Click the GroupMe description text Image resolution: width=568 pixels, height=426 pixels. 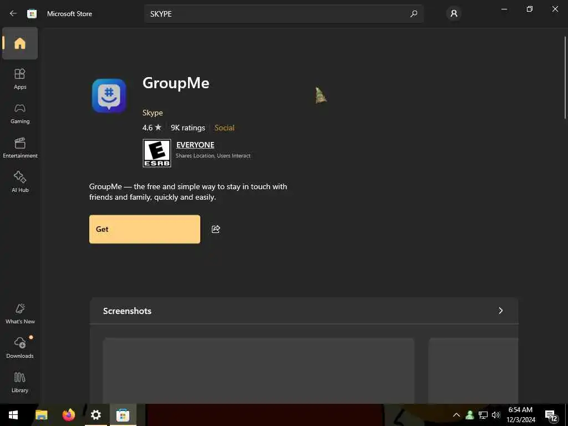[188, 191]
